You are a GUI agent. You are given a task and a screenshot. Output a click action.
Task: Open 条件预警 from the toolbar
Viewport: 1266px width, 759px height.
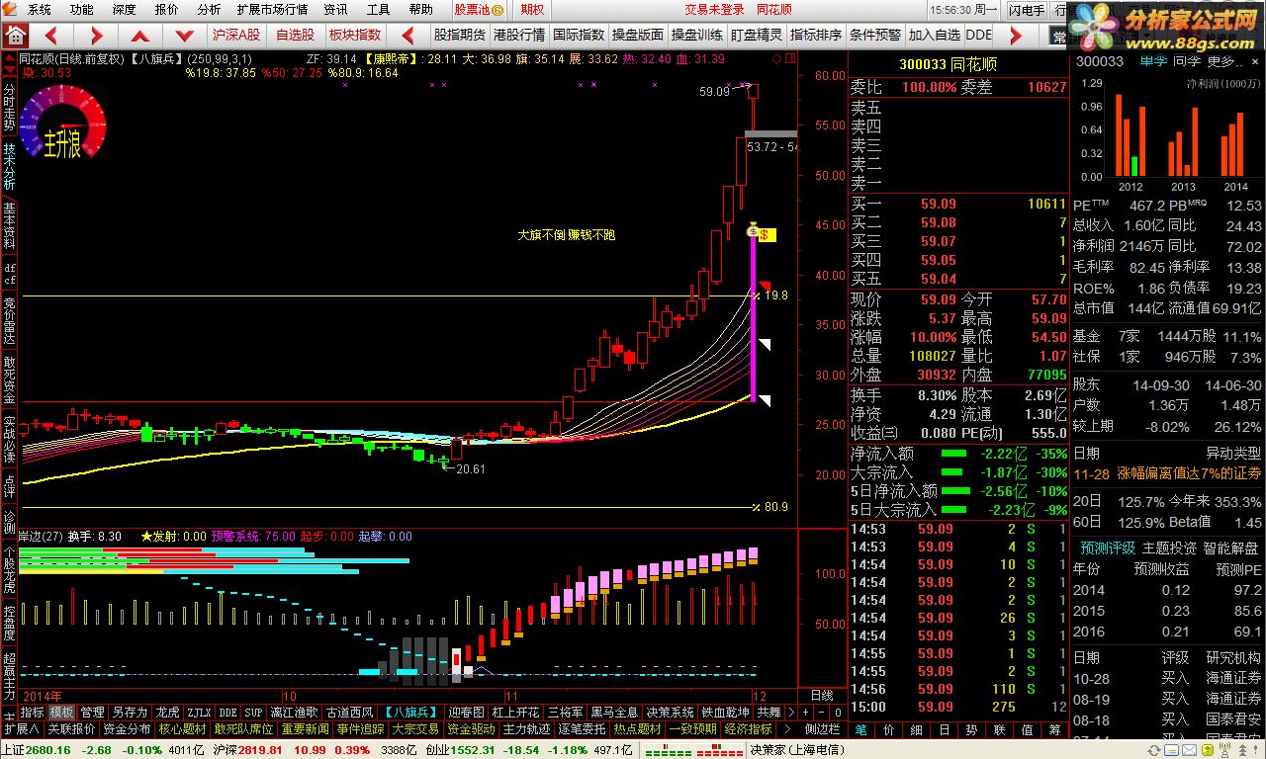(x=875, y=35)
